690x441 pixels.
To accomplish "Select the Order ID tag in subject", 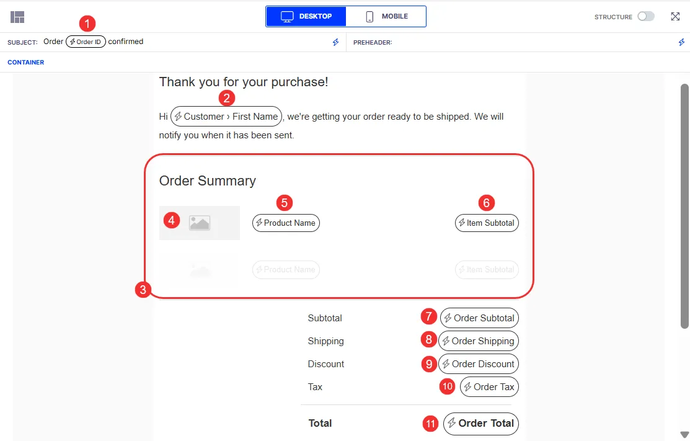I will click(x=86, y=42).
